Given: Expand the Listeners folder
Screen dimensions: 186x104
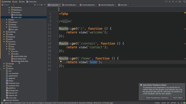Looking at the screenshot, I should [x=7, y=22].
